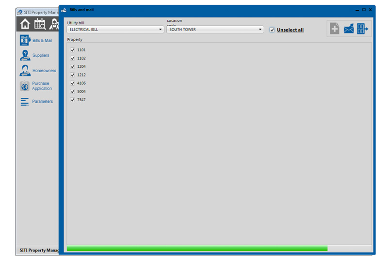
Task: Click the send mail envelope icon
Action: 348,29
